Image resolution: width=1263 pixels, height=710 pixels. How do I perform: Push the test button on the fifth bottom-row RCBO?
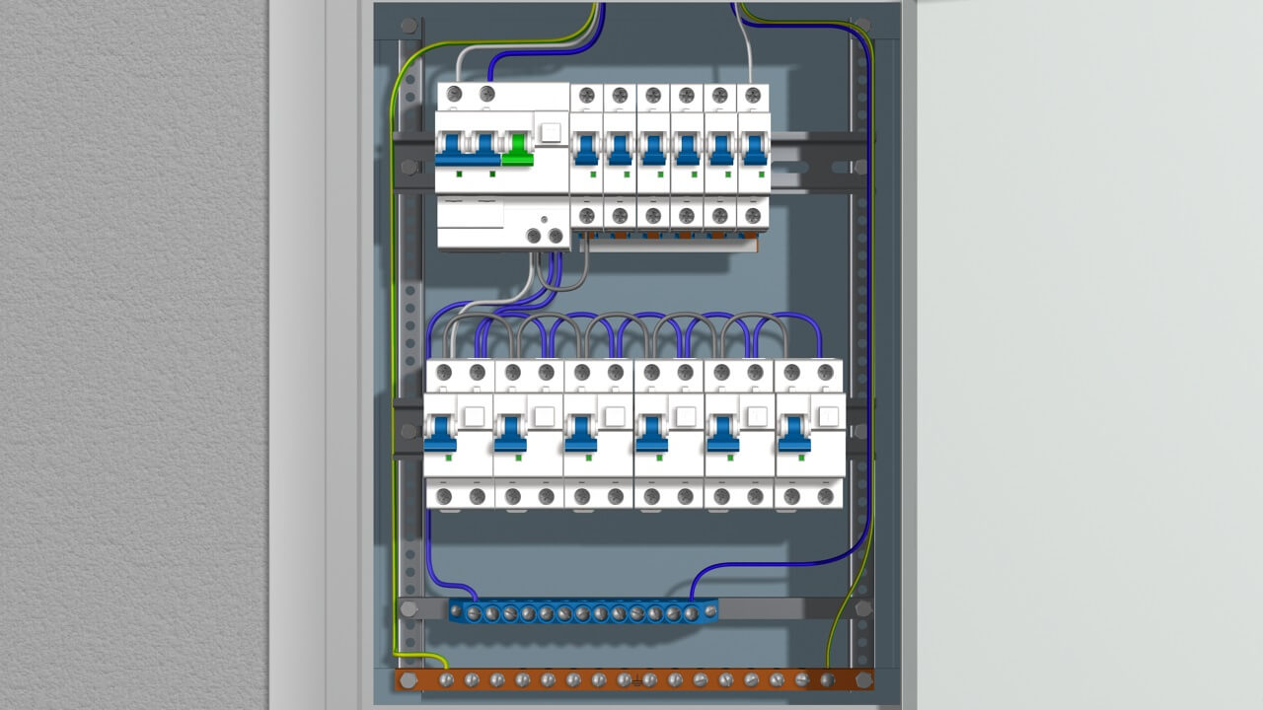(x=756, y=416)
